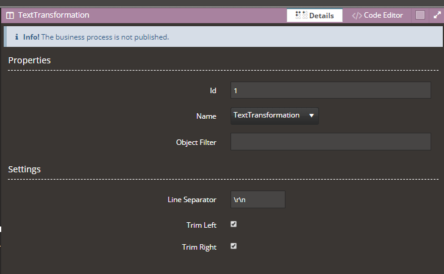Click the Trim Left label
The width and height of the screenshot is (444, 274).
coord(201,225)
